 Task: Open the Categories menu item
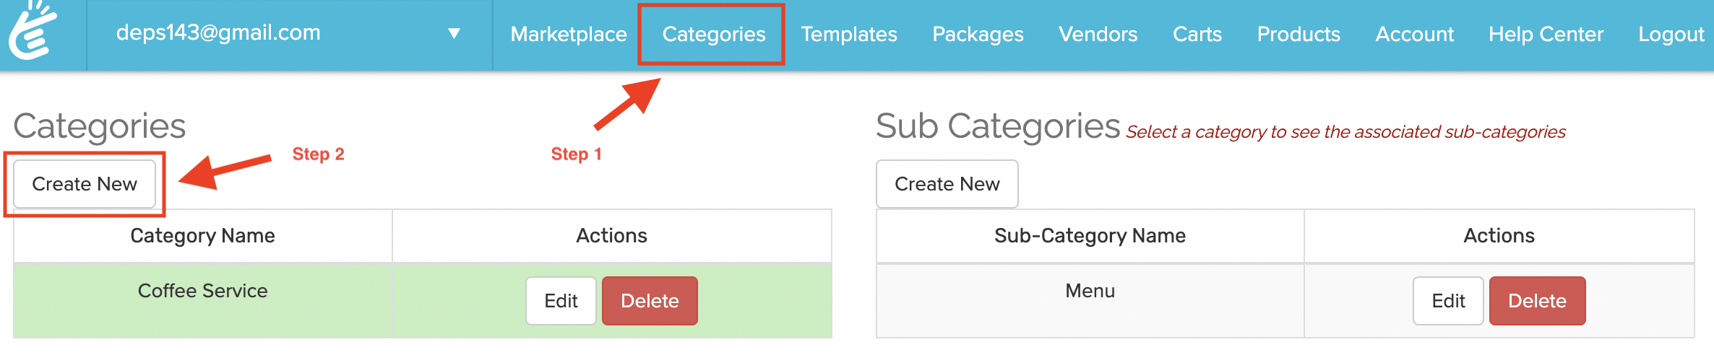[714, 34]
